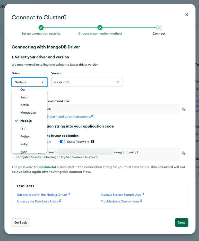The height and width of the screenshot is (241, 199).
Task: Click the Go Back button
Action: coord(21,222)
